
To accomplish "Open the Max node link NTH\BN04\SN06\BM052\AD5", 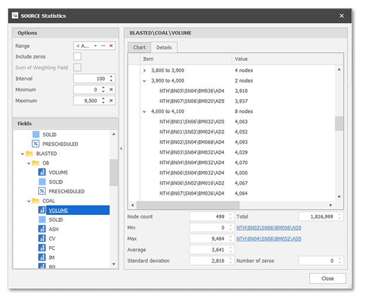I will (x=269, y=238).
